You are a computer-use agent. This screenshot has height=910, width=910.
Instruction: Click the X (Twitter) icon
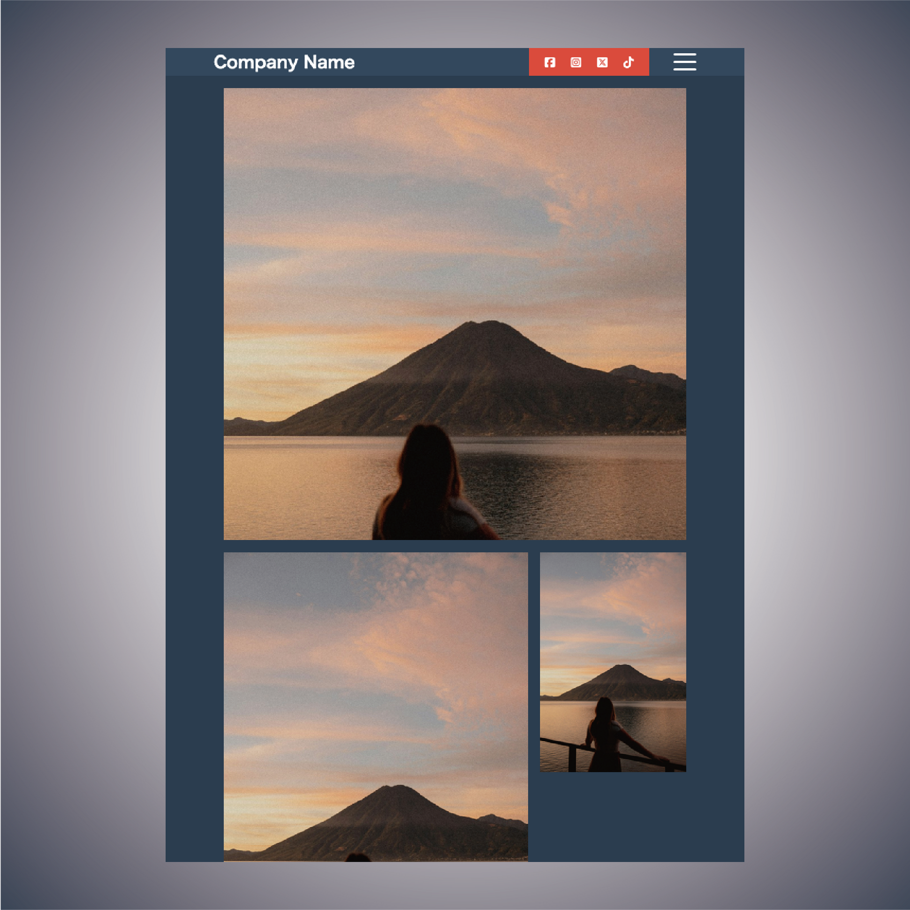pos(602,62)
